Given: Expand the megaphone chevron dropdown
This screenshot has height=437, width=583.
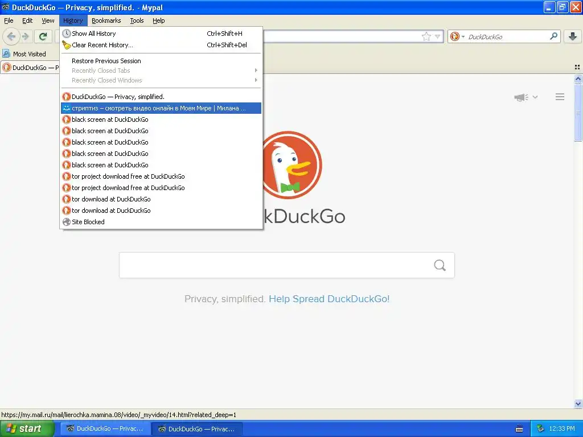Looking at the screenshot, I should coord(535,97).
